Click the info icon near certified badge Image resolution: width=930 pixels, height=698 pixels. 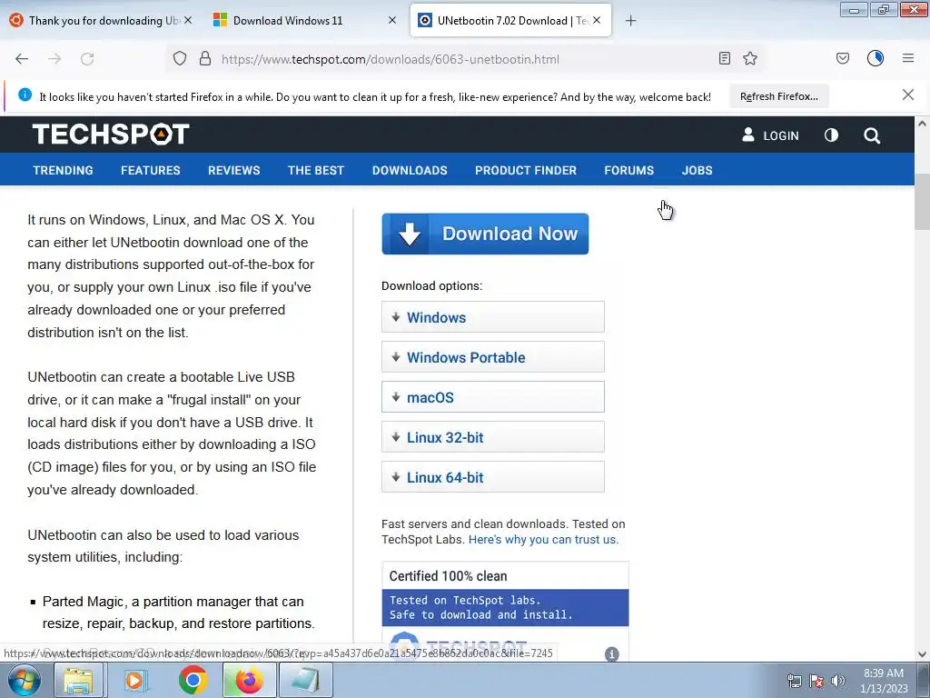[611, 653]
